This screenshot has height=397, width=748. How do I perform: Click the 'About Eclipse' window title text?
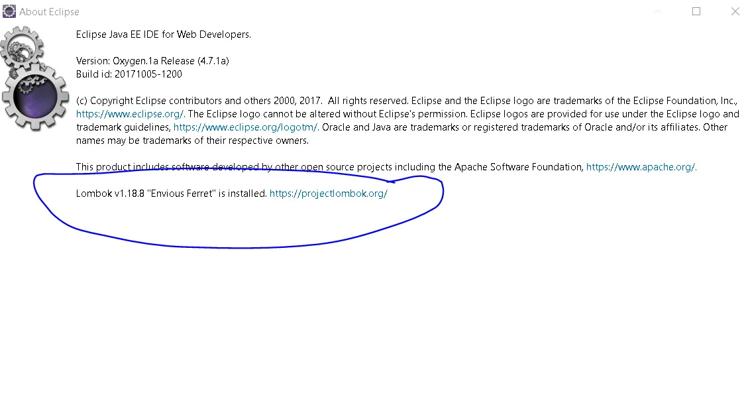point(49,12)
